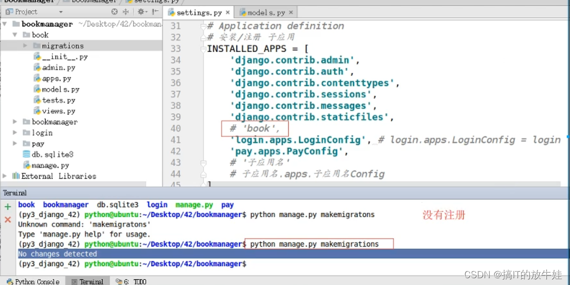The width and height of the screenshot is (570, 285).
Task: Click 'Unknown command' terminal output line
Action: 84,225
